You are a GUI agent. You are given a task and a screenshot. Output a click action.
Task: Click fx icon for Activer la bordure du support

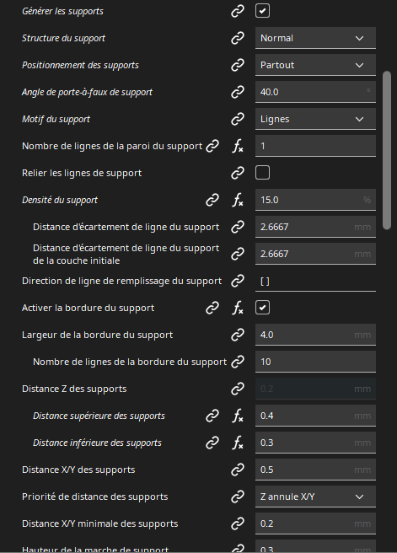pos(238,308)
